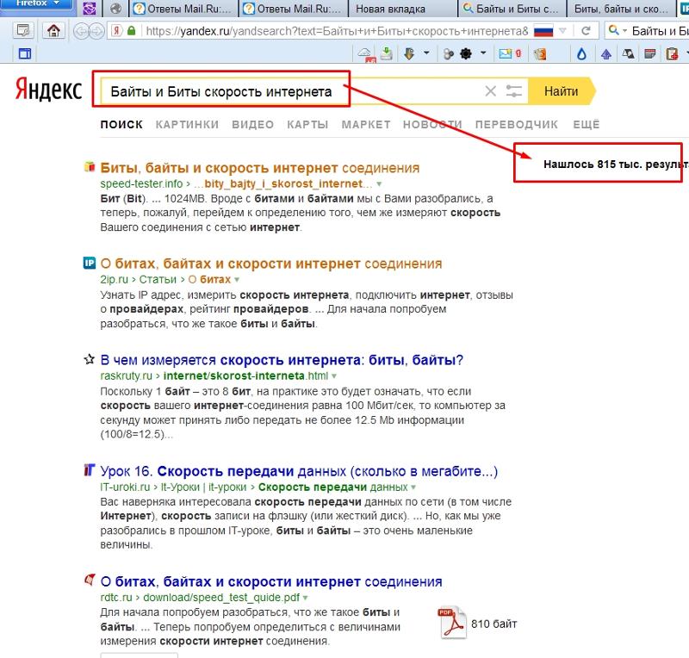Click the speed-tester.info green URL

[141, 183]
